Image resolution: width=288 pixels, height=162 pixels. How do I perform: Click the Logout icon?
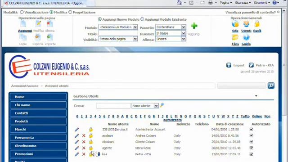(229, 65)
